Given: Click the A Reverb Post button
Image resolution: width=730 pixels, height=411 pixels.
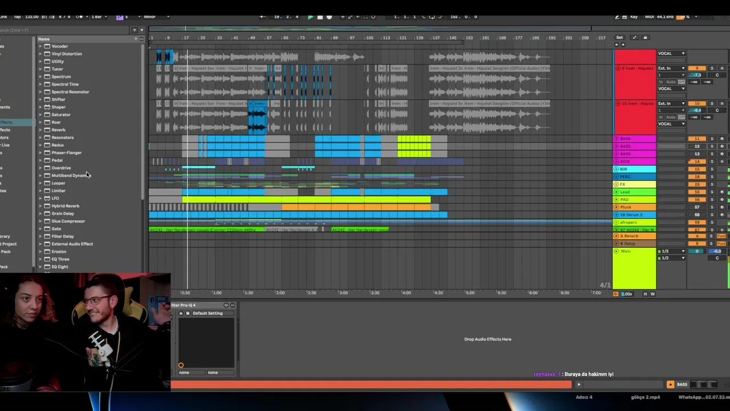Looking at the screenshot, I should point(721,236).
